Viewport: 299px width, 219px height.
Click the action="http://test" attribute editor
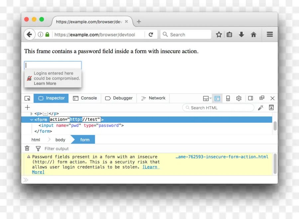pos(75,119)
